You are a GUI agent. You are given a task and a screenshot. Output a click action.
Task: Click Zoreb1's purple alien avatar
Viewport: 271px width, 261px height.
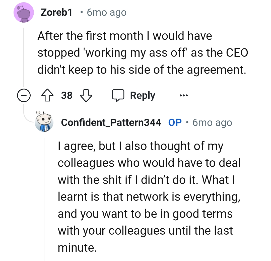(24, 12)
